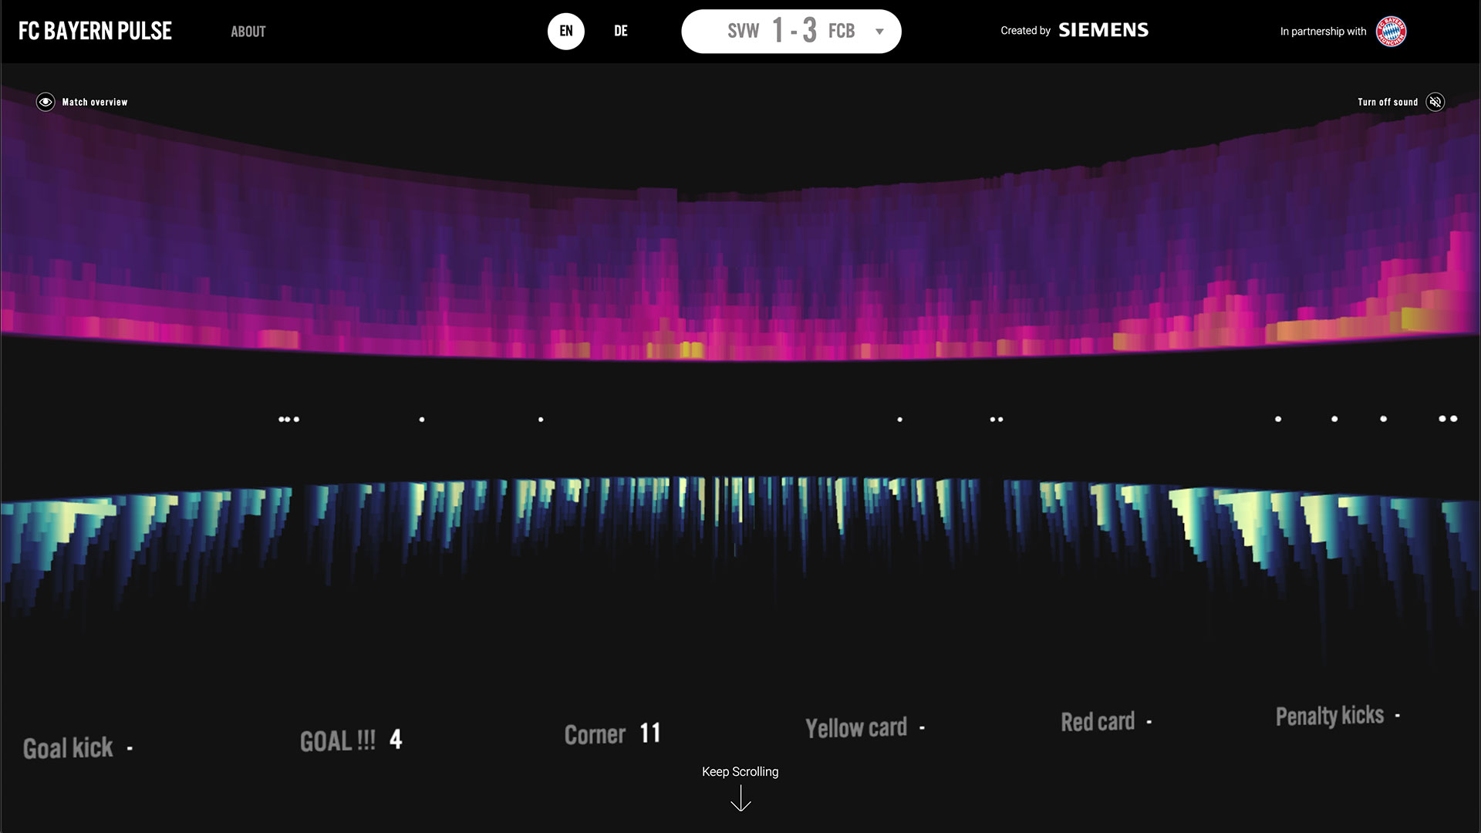The height and width of the screenshot is (833, 1481).
Task: Click the Match overview eye icon
Action: pos(46,102)
